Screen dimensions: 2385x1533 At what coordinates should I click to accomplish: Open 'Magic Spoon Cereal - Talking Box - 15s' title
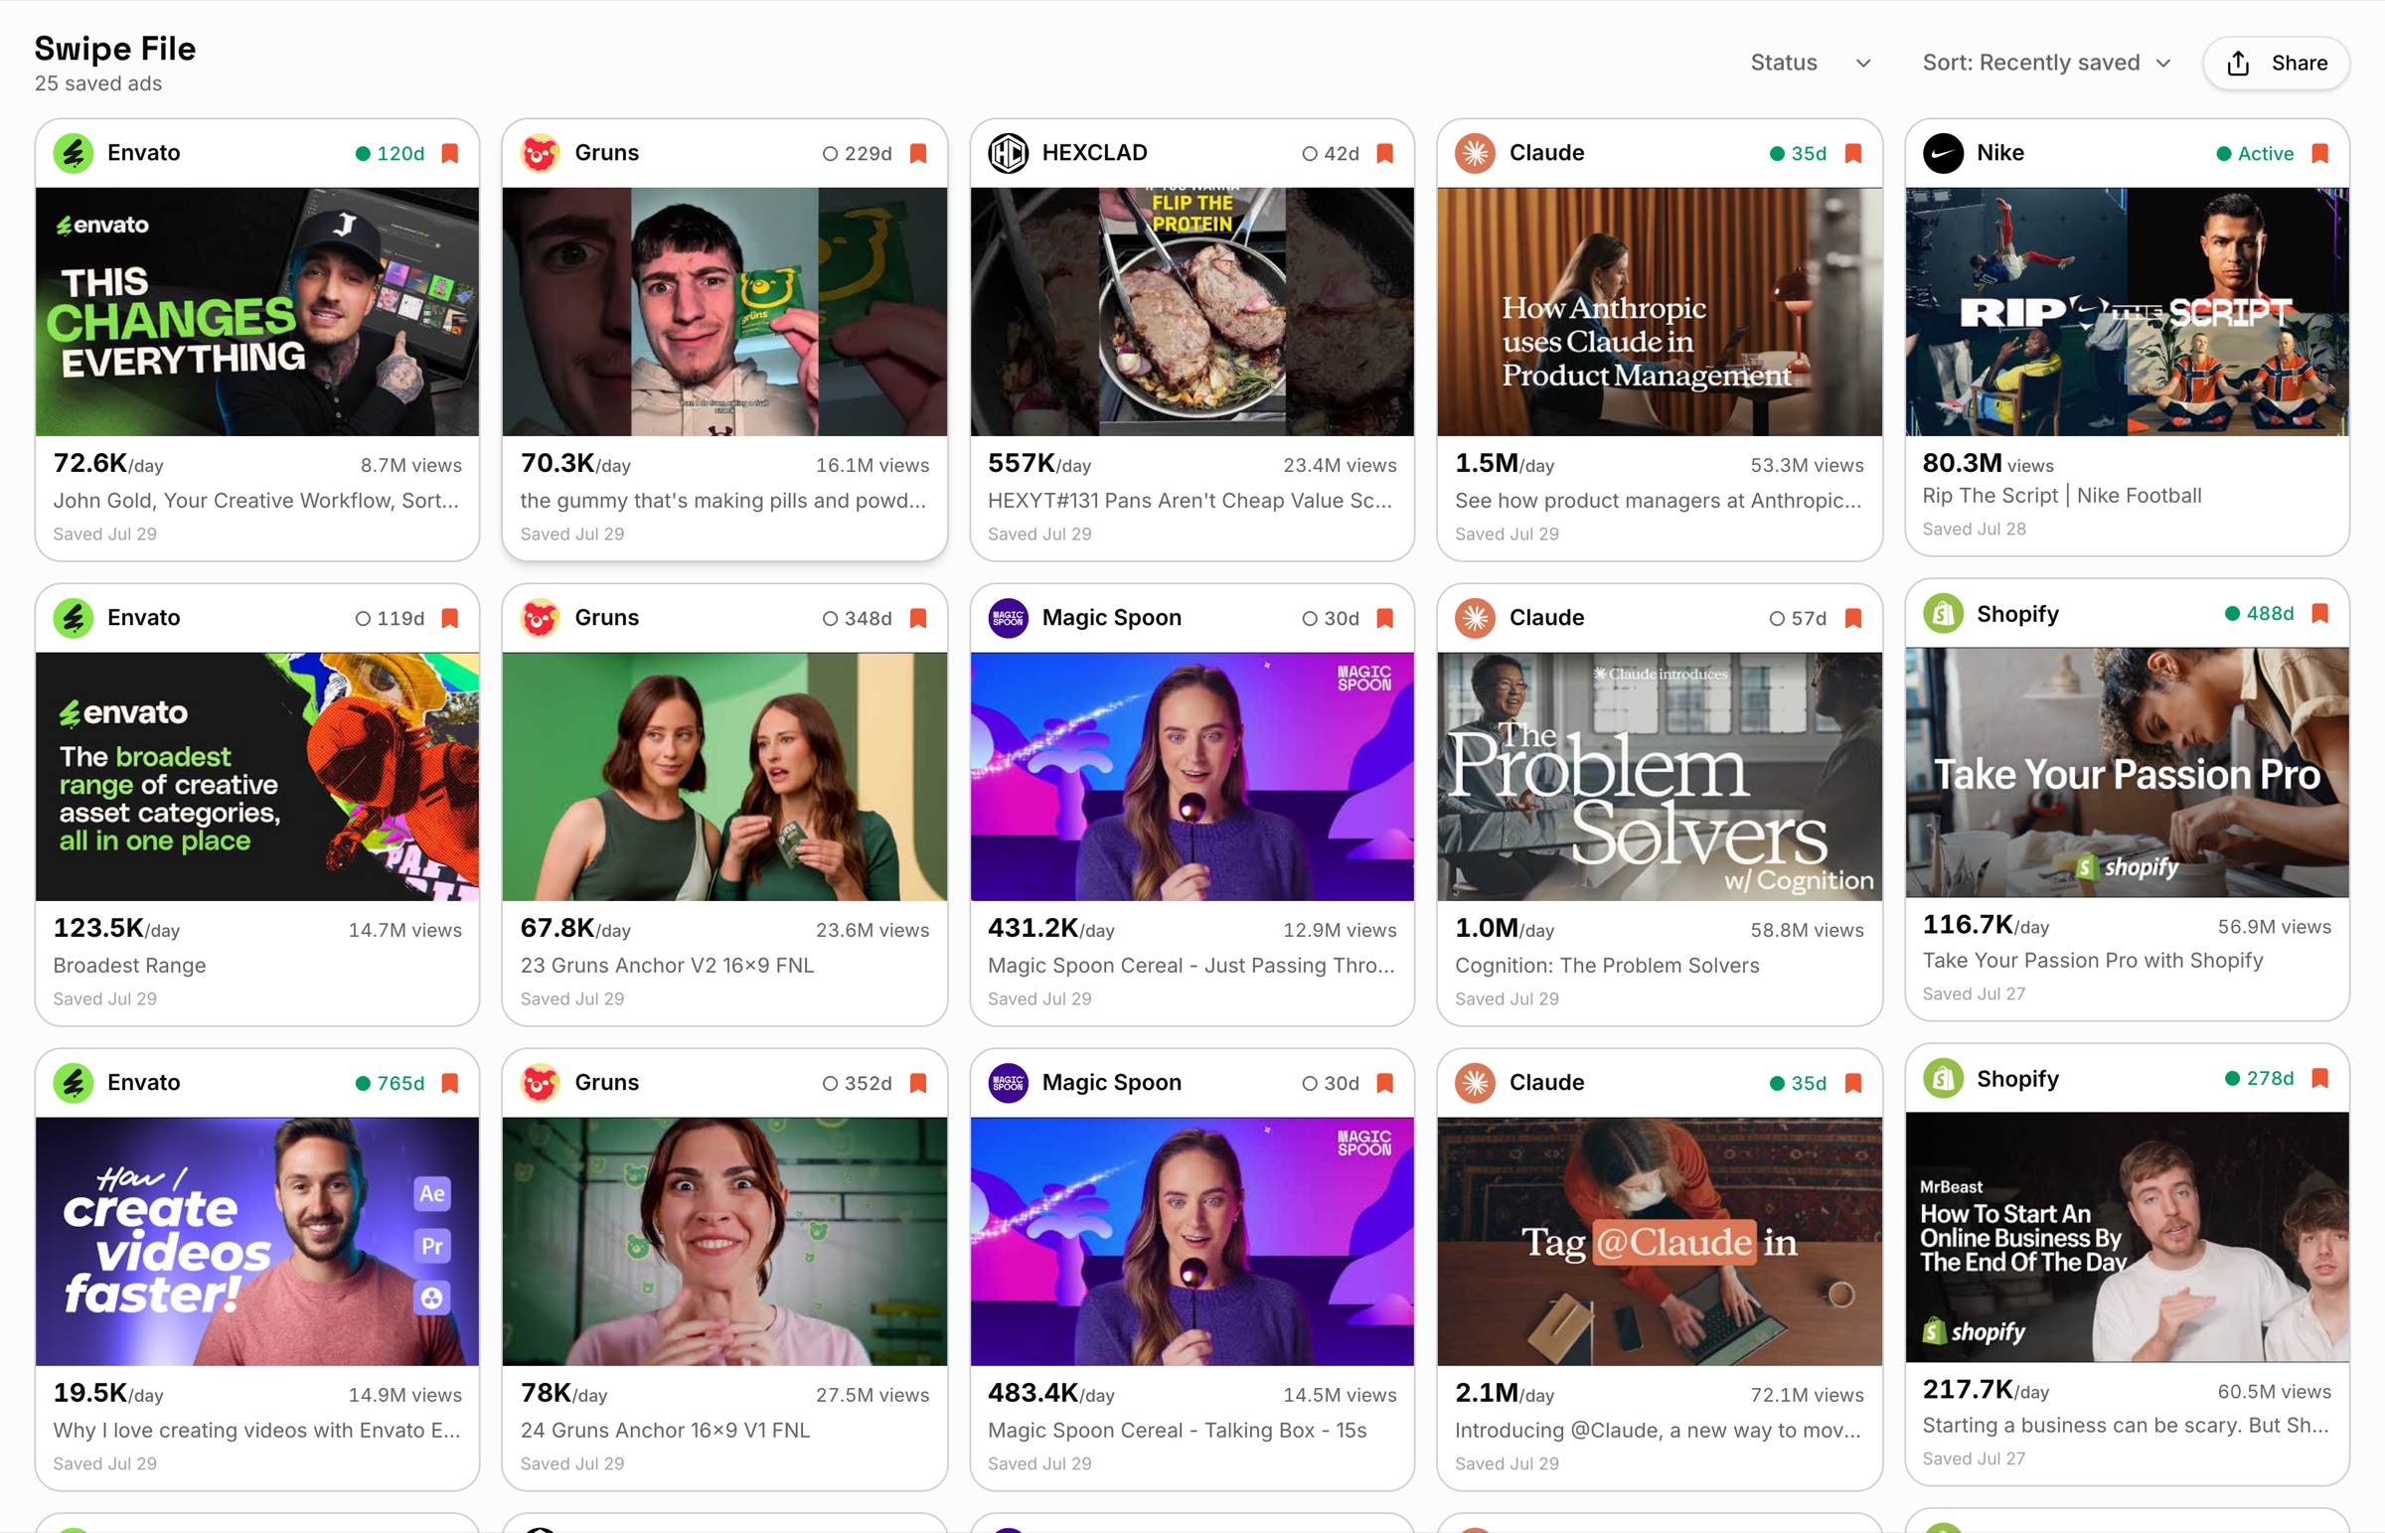coord(1177,1431)
